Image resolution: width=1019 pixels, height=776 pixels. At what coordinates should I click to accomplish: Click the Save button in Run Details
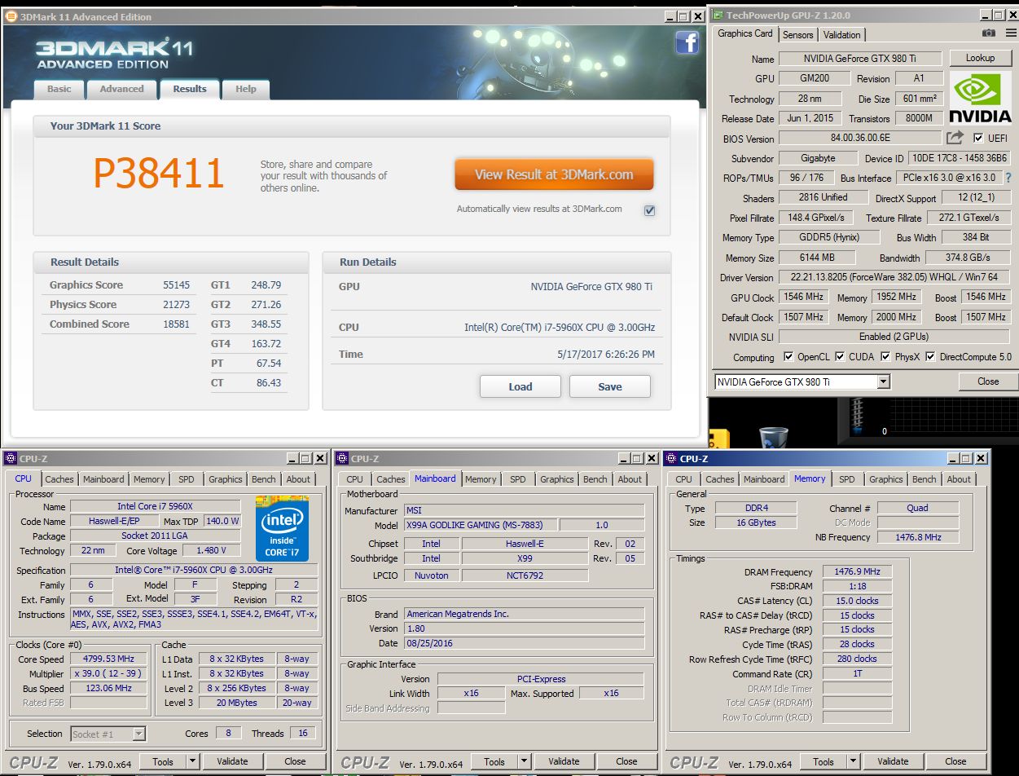(609, 386)
